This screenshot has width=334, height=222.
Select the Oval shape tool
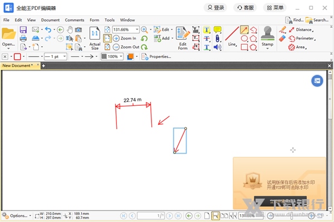(244, 38)
